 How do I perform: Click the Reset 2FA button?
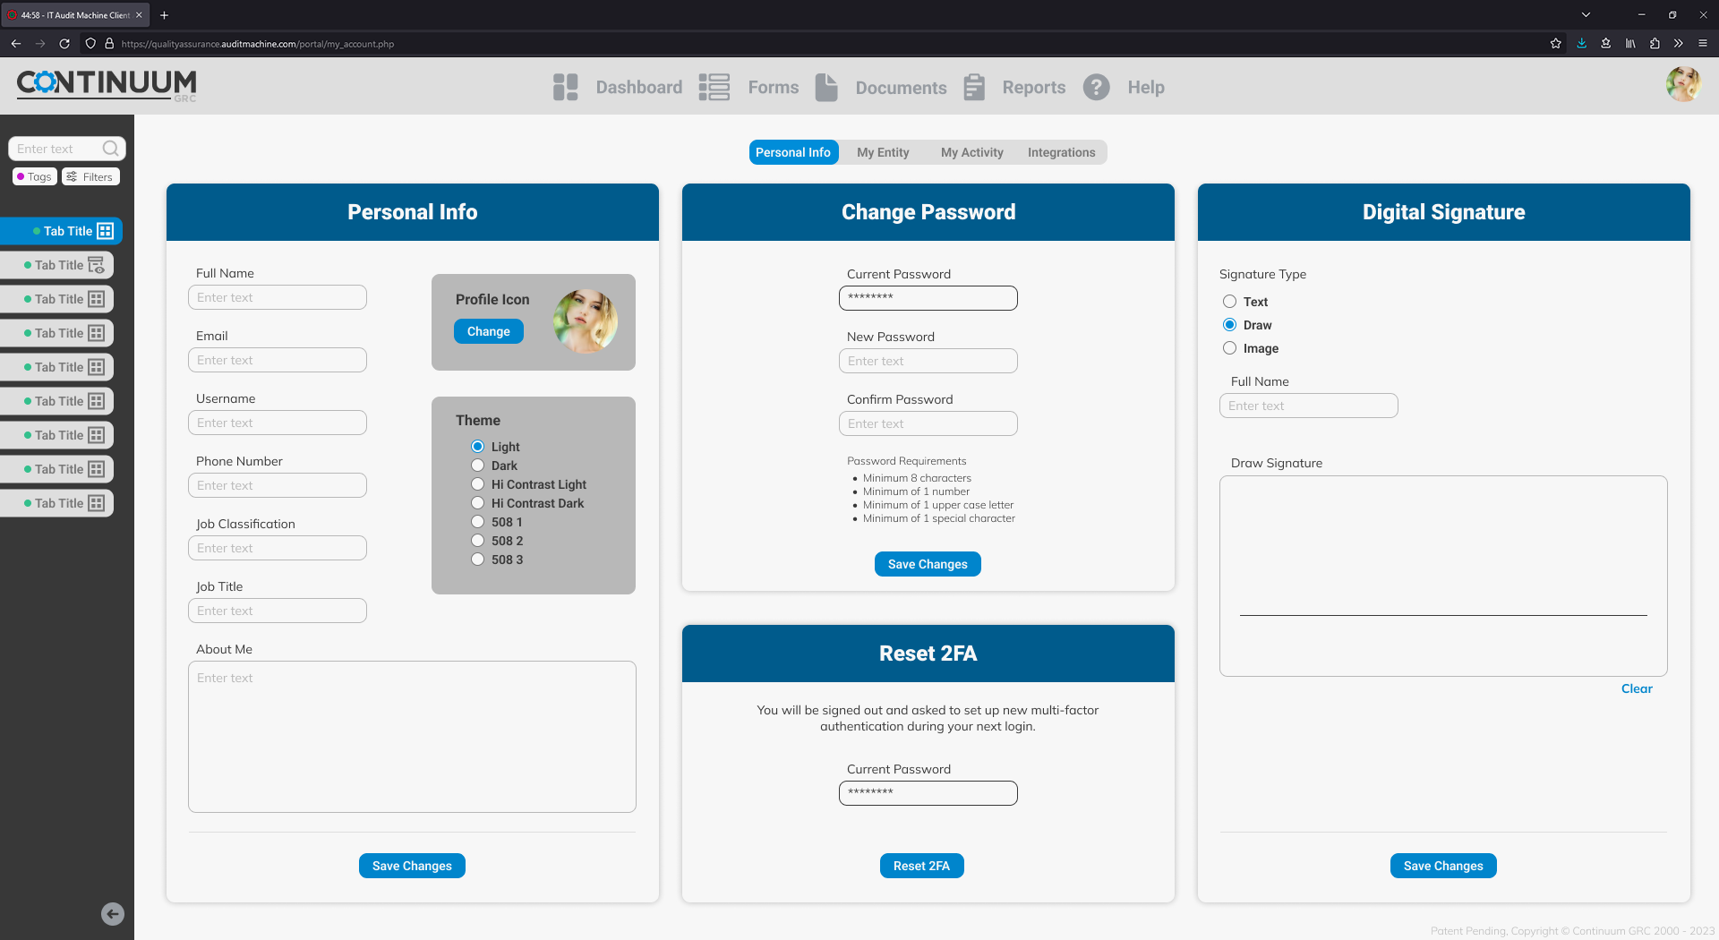921,866
